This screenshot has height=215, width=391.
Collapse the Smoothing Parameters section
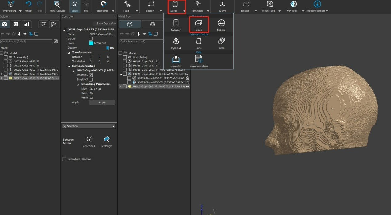tap(78, 84)
